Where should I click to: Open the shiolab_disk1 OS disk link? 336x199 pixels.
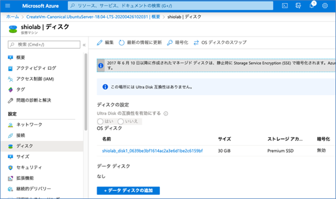click(x=153, y=151)
